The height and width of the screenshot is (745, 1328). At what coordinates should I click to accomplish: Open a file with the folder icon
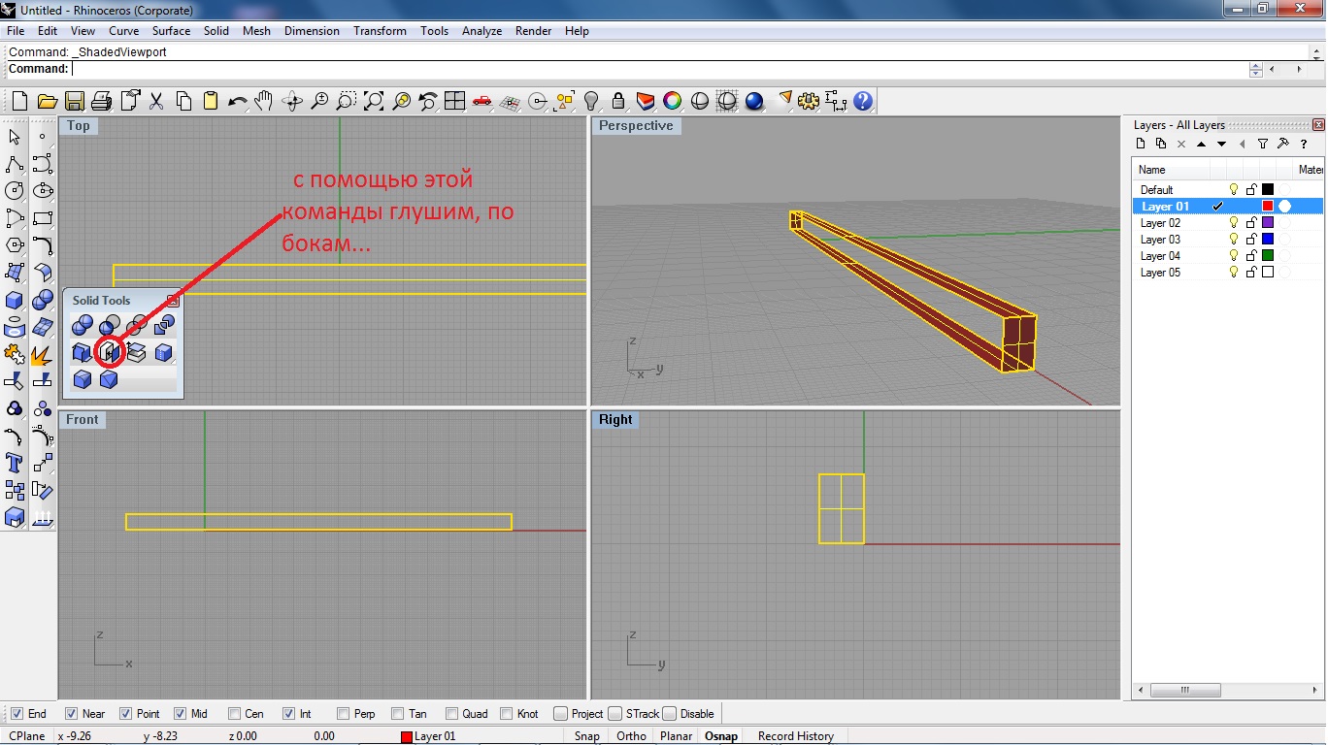pos(47,101)
